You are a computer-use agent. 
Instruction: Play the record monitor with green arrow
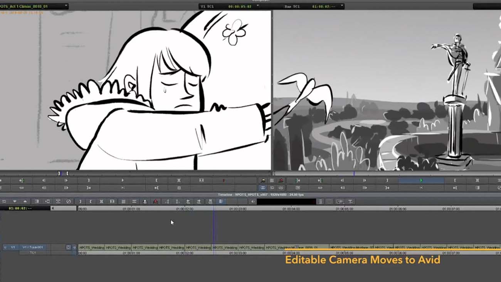(421, 180)
